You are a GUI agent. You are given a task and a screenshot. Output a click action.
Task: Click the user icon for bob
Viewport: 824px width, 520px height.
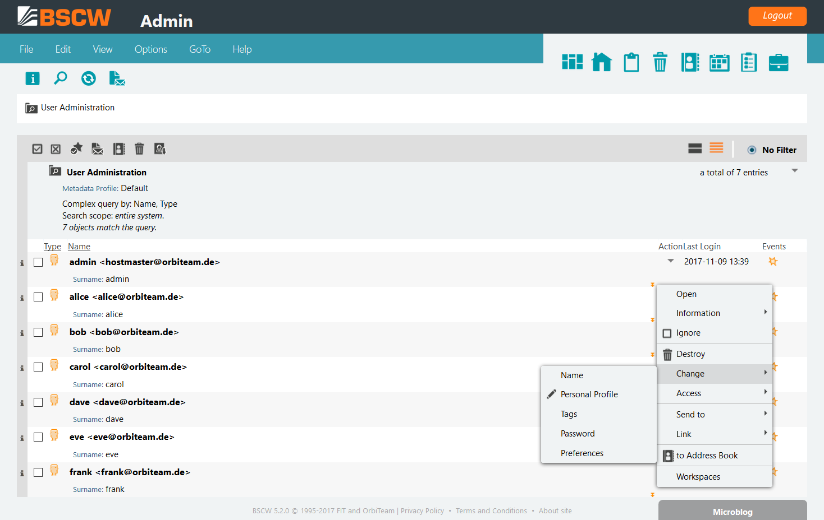point(54,330)
